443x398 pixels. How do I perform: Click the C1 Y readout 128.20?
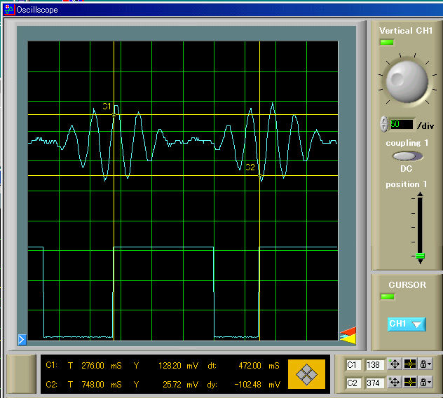[170, 366]
